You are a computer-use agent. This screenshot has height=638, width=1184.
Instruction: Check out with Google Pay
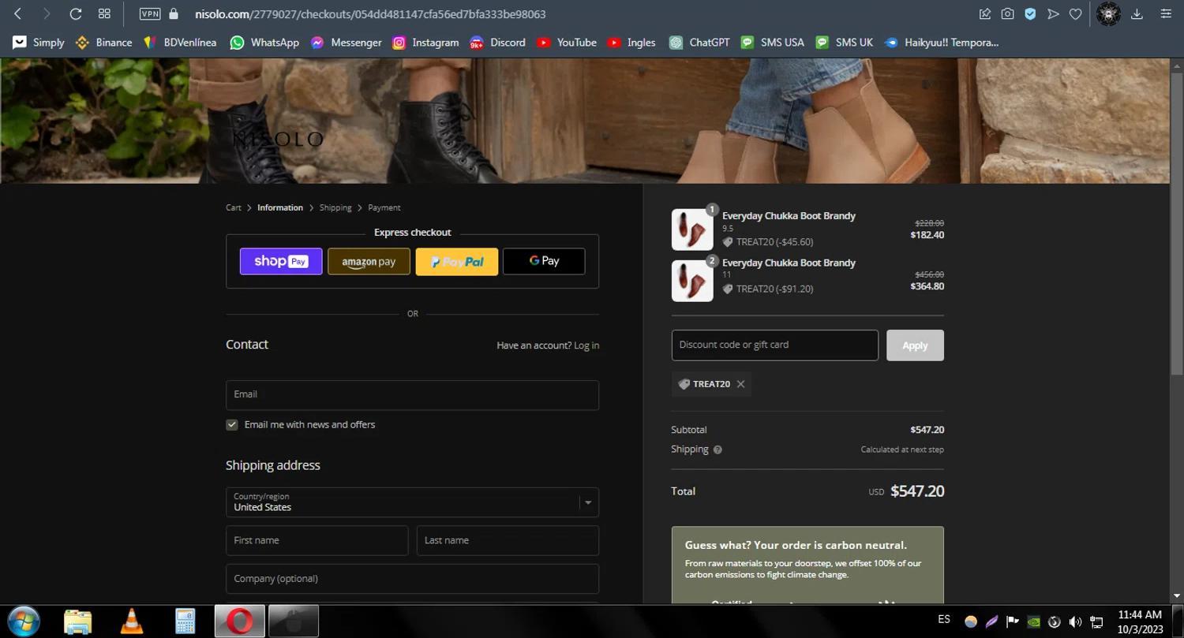tap(544, 261)
